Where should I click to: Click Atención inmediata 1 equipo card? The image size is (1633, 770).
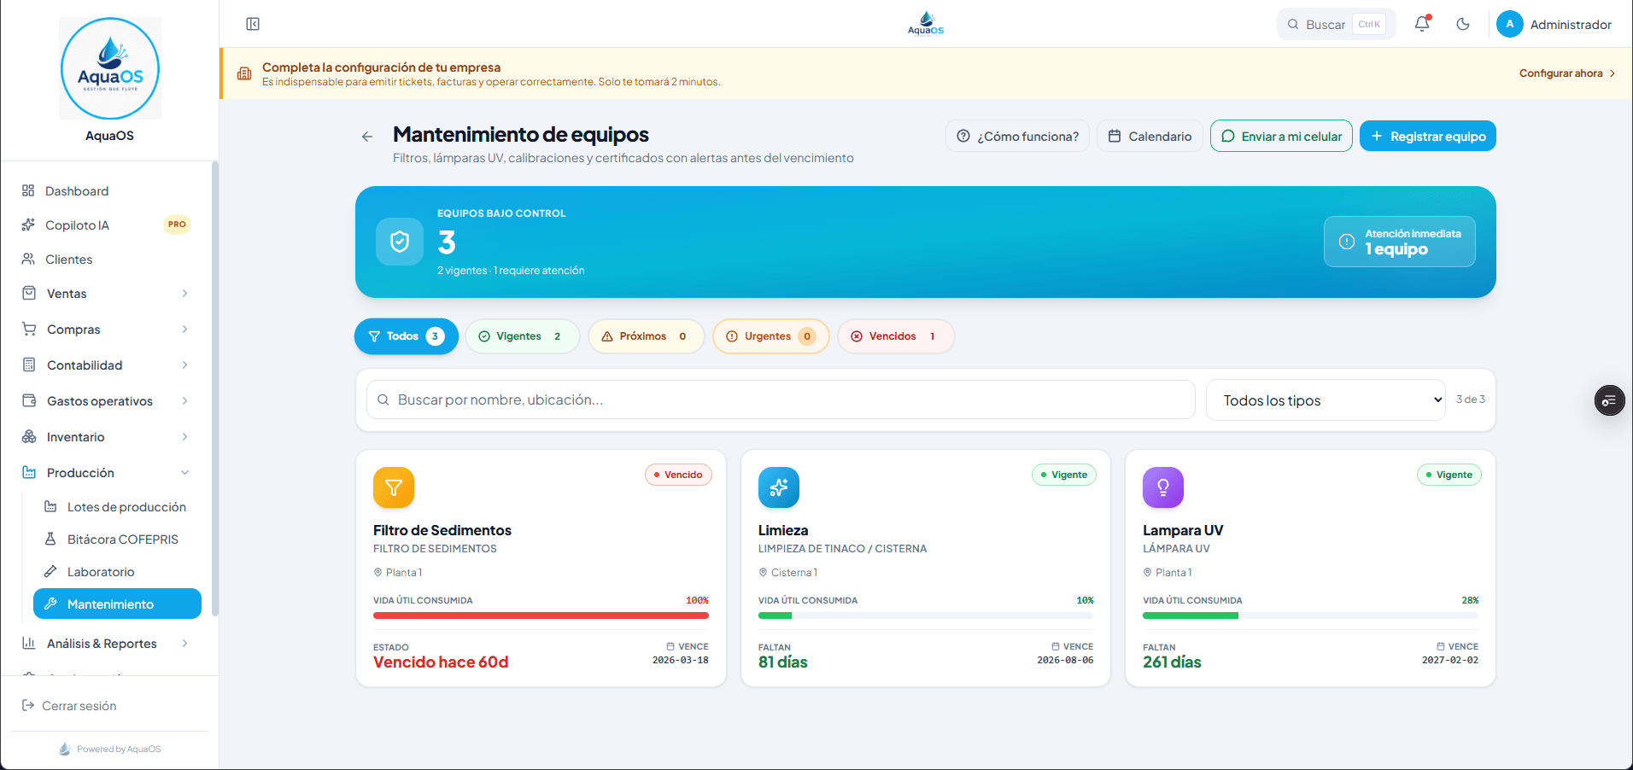pos(1400,242)
